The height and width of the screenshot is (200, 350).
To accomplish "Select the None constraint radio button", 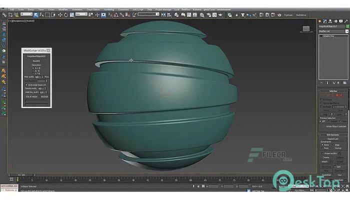I will pyautogui.click(x=322, y=145).
